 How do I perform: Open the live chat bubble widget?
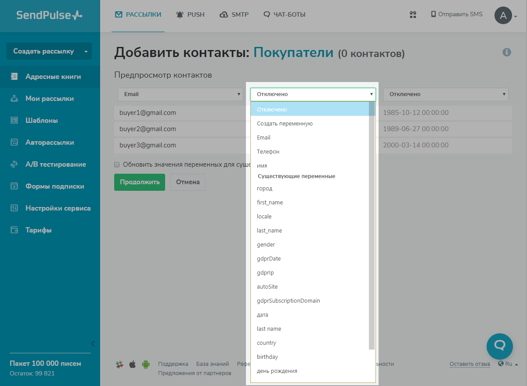coord(500,347)
